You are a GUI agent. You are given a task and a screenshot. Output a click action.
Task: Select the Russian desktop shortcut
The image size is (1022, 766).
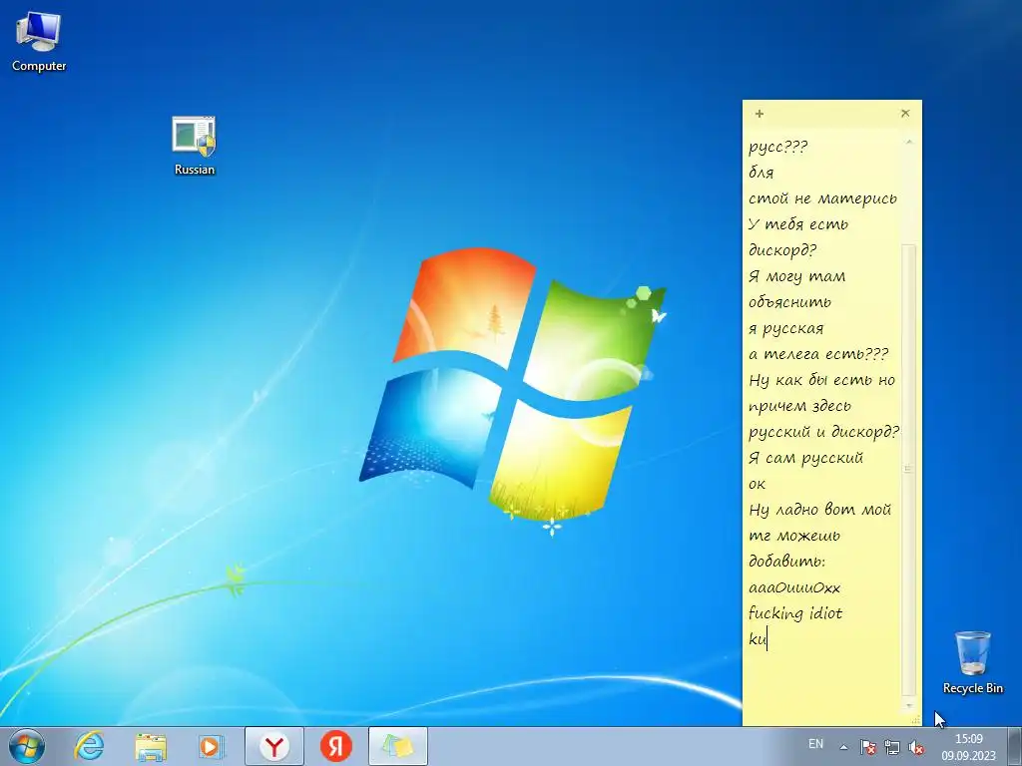pos(195,146)
